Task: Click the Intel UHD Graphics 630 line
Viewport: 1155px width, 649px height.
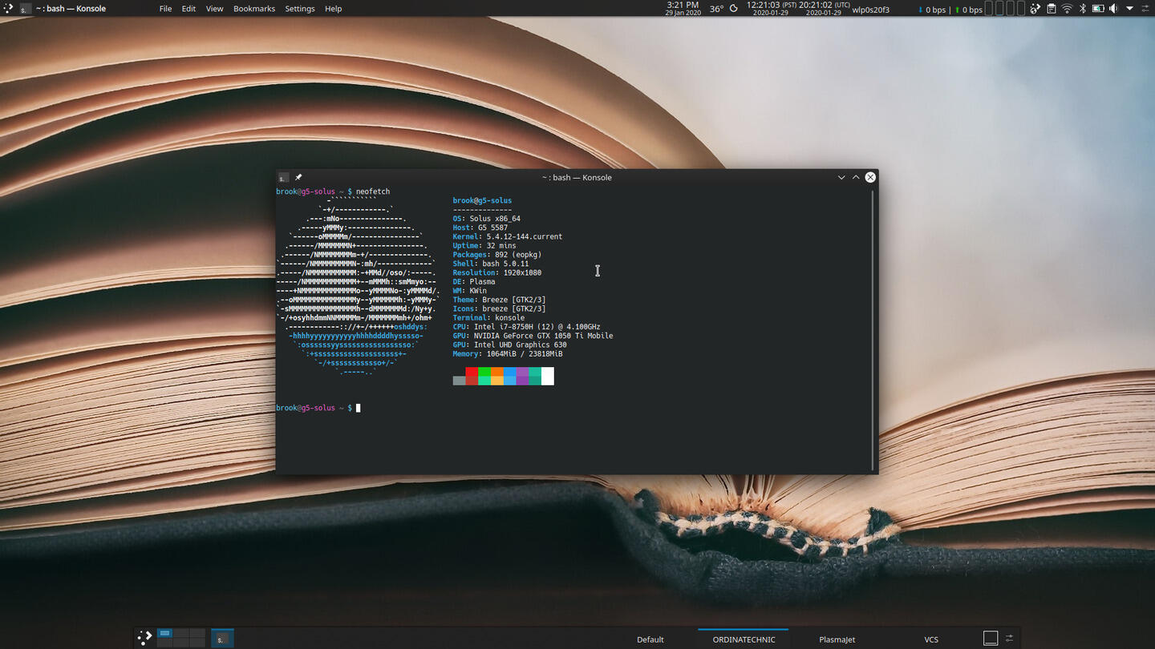Action: (x=509, y=345)
